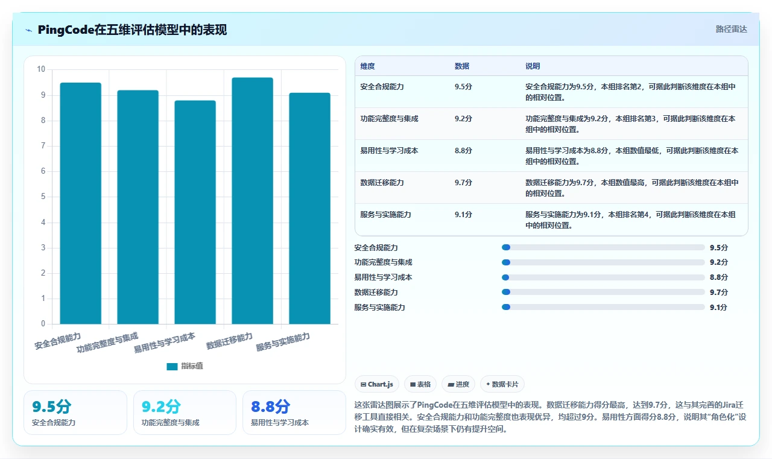Click the 数据 column header
This screenshot has height=459, width=772.
[x=462, y=66]
